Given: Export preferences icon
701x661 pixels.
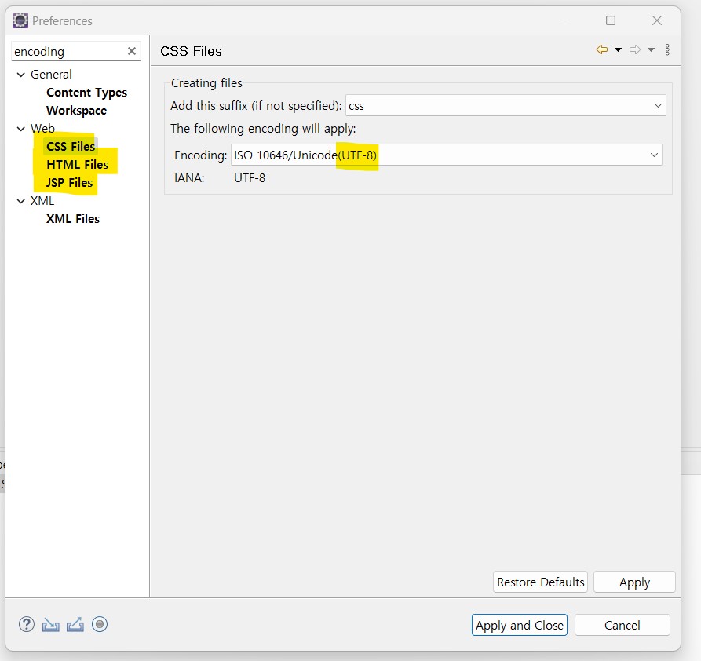Looking at the screenshot, I should (75, 624).
